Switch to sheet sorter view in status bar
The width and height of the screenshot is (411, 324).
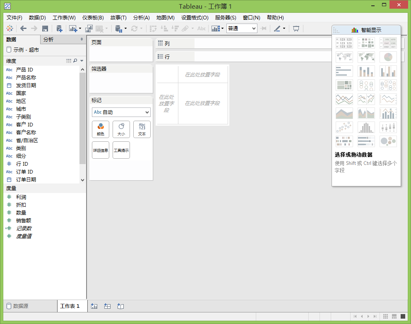[x=385, y=317]
